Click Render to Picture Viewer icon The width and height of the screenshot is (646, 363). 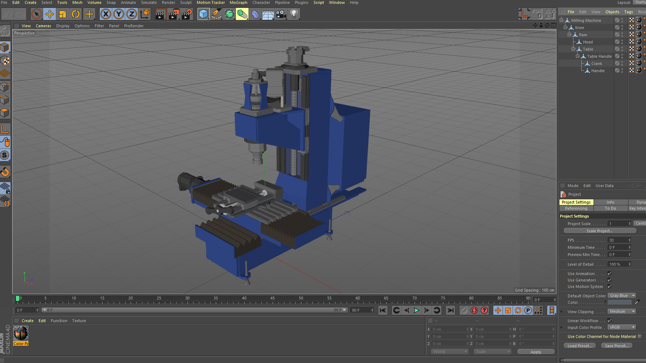point(174,14)
